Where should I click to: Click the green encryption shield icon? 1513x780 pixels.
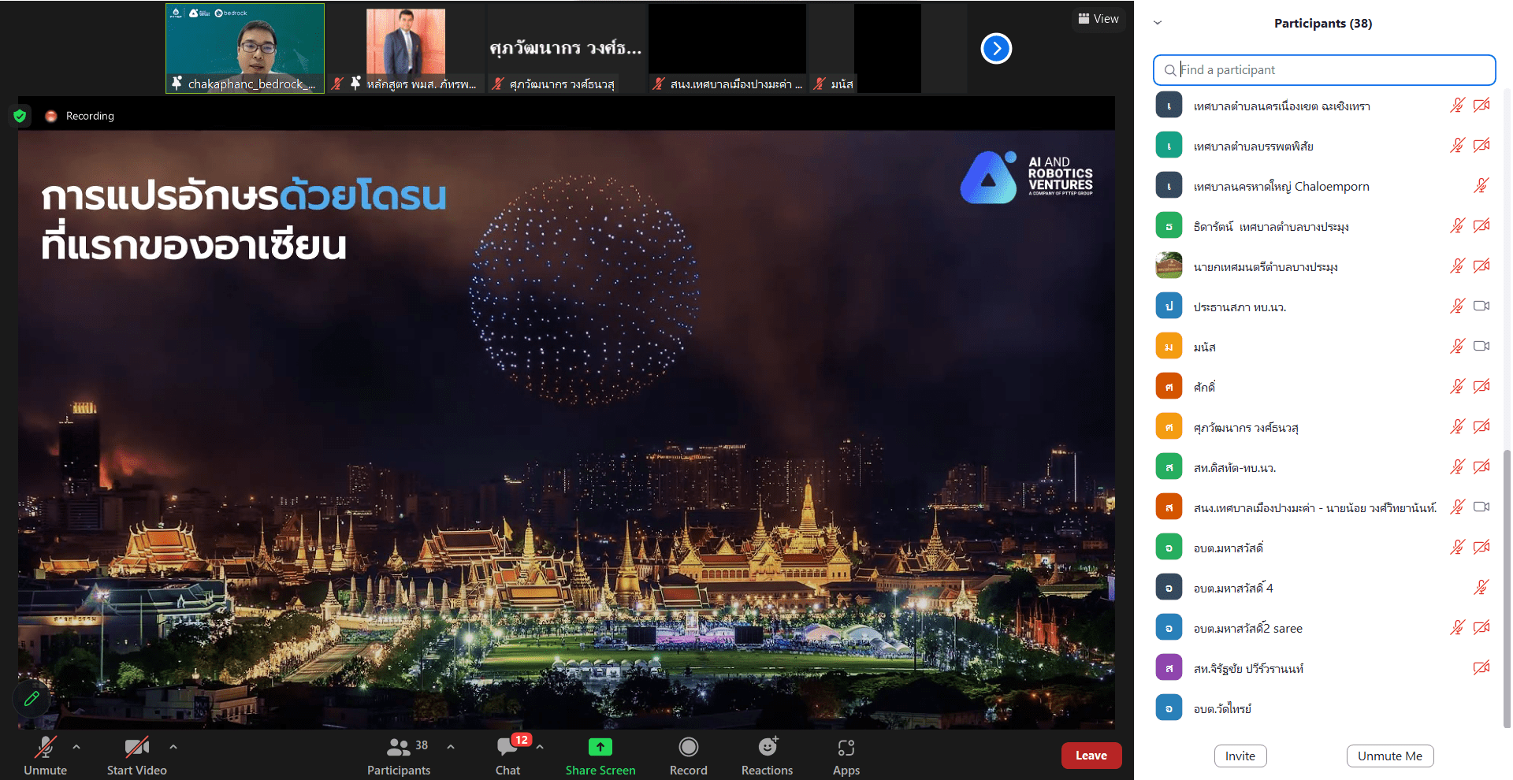pyautogui.click(x=20, y=116)
